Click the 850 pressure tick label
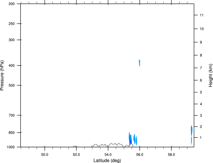The height and width of the screenshot is (163, 213). 12,133
